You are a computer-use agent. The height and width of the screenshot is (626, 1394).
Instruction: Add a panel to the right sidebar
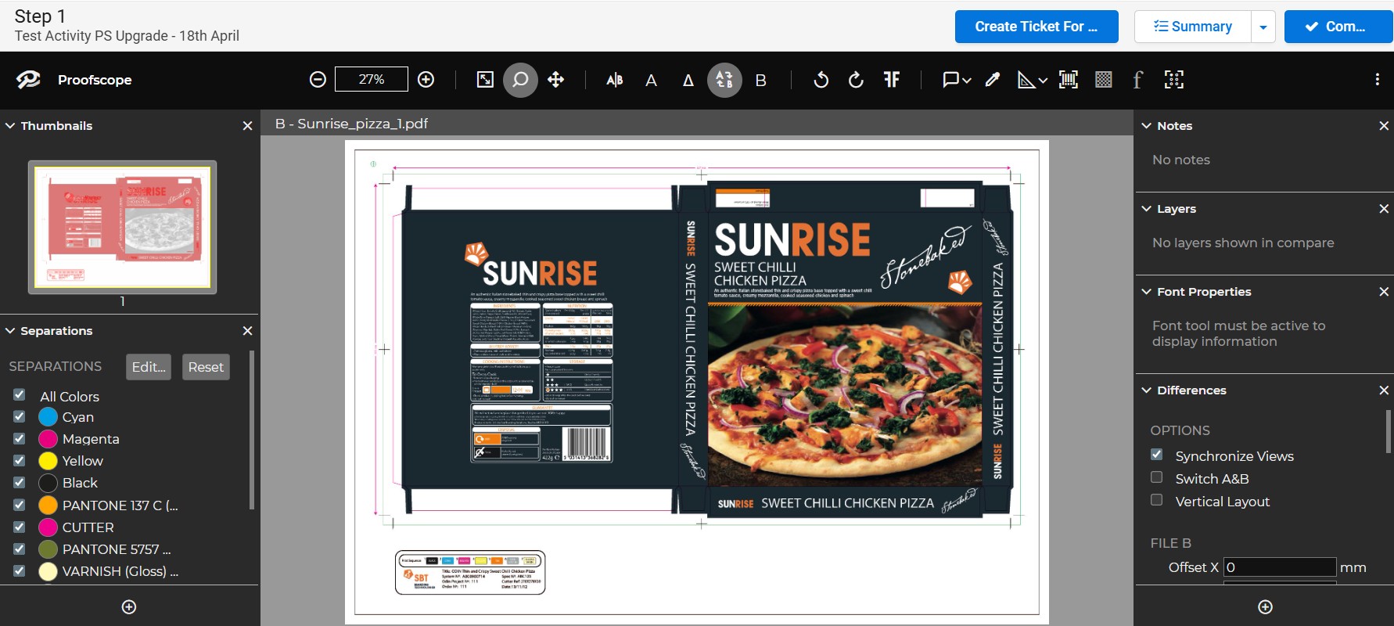pyautogui.click(x=1265, y=607)
